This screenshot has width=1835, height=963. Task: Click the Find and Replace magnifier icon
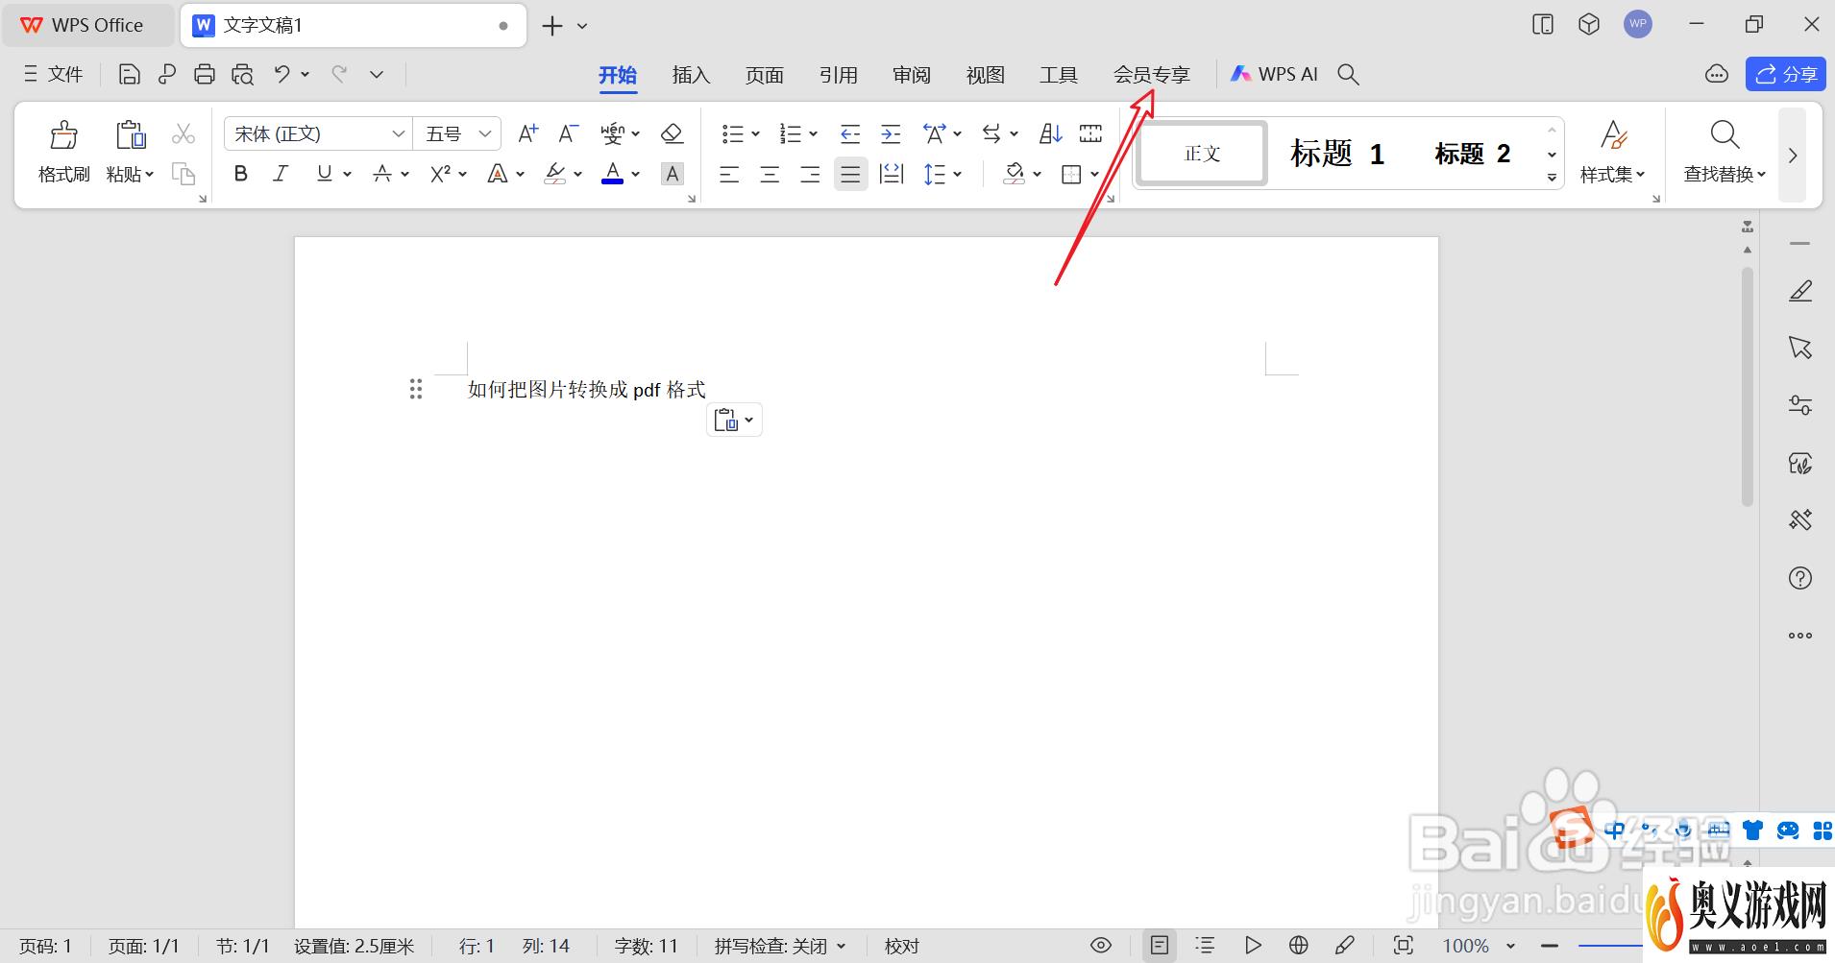coord(1725,135)
